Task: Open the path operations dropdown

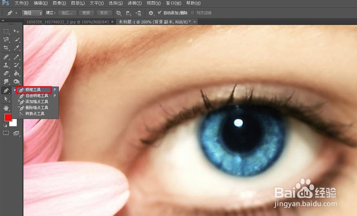Action: 119,13
